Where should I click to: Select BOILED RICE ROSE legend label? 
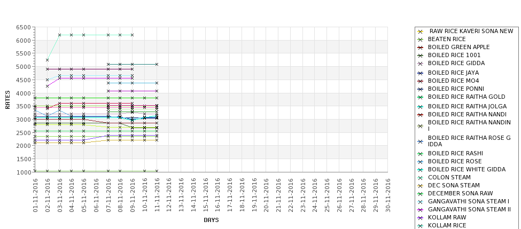[455, 161]
